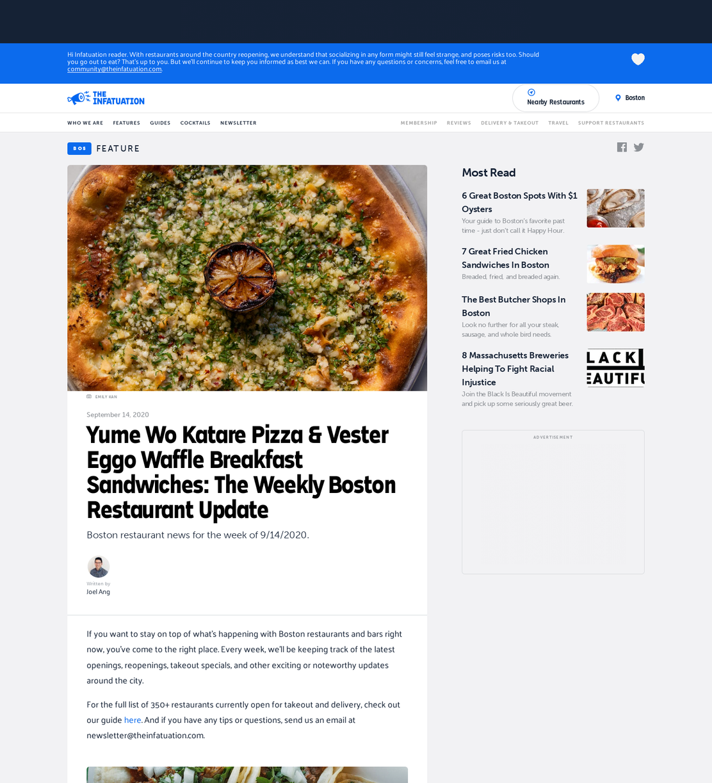The width and height of the screenshot is (712, 783).
Task: Go to the Membership page
Action: click(x=419, y=123)
